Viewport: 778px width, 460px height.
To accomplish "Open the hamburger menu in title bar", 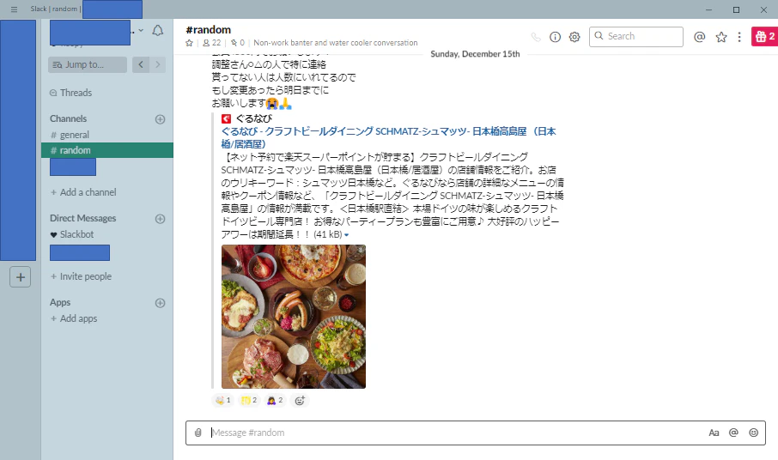I will pyautogui.click(x=14, y=9).
